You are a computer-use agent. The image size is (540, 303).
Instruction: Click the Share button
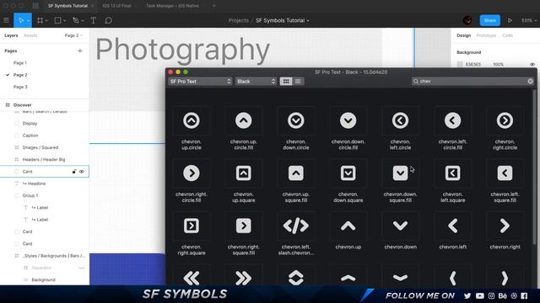(x=489, y=20)
